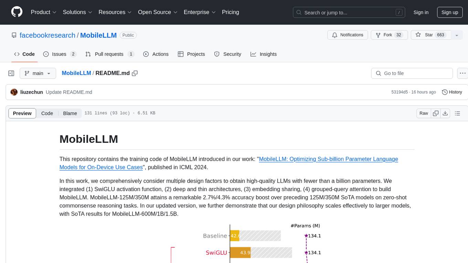Fork the repository
468x263 pixels.
(x=389, y=35)
